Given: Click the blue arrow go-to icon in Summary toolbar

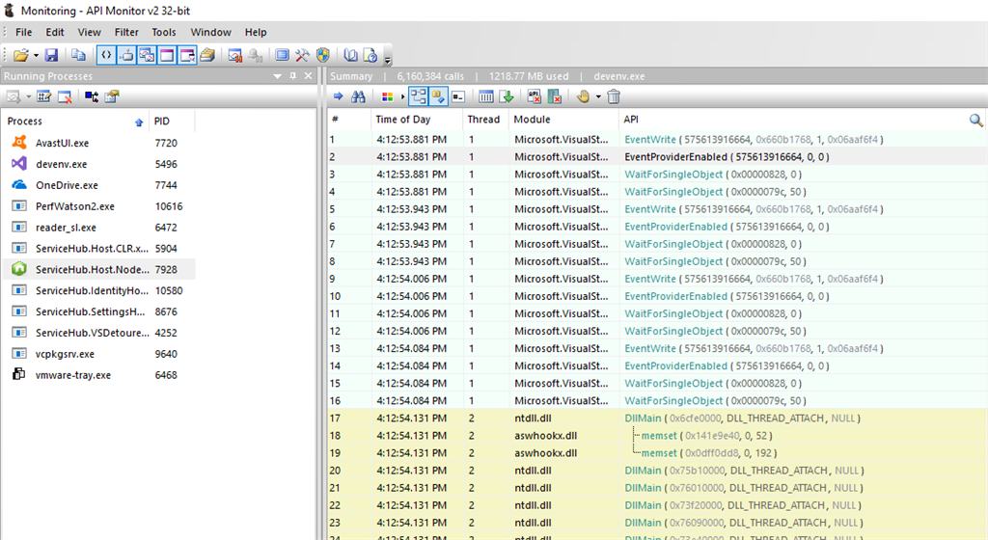Looking at the screenshot, I should tap(339, 97).
